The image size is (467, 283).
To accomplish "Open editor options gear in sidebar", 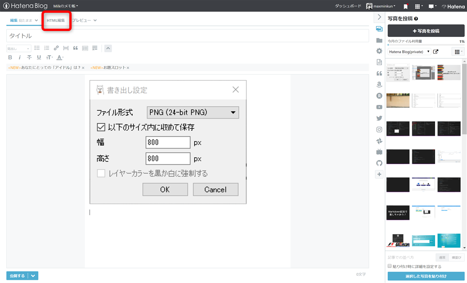I will tap(379, 51).
